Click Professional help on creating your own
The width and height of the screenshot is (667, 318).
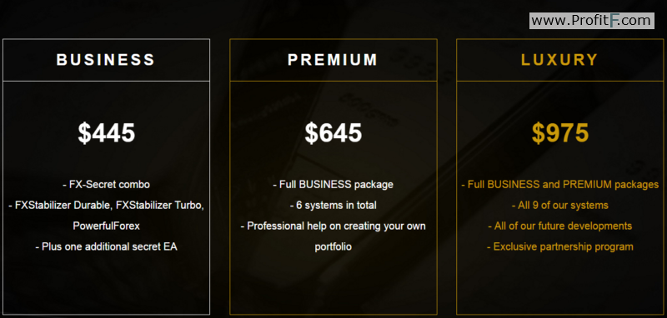coord(333,226)
